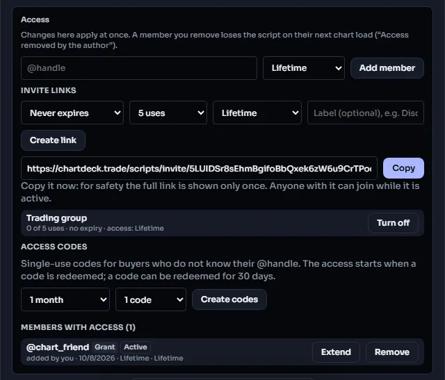Select the generated invite link URL field
445x380 pixels.
199,168
